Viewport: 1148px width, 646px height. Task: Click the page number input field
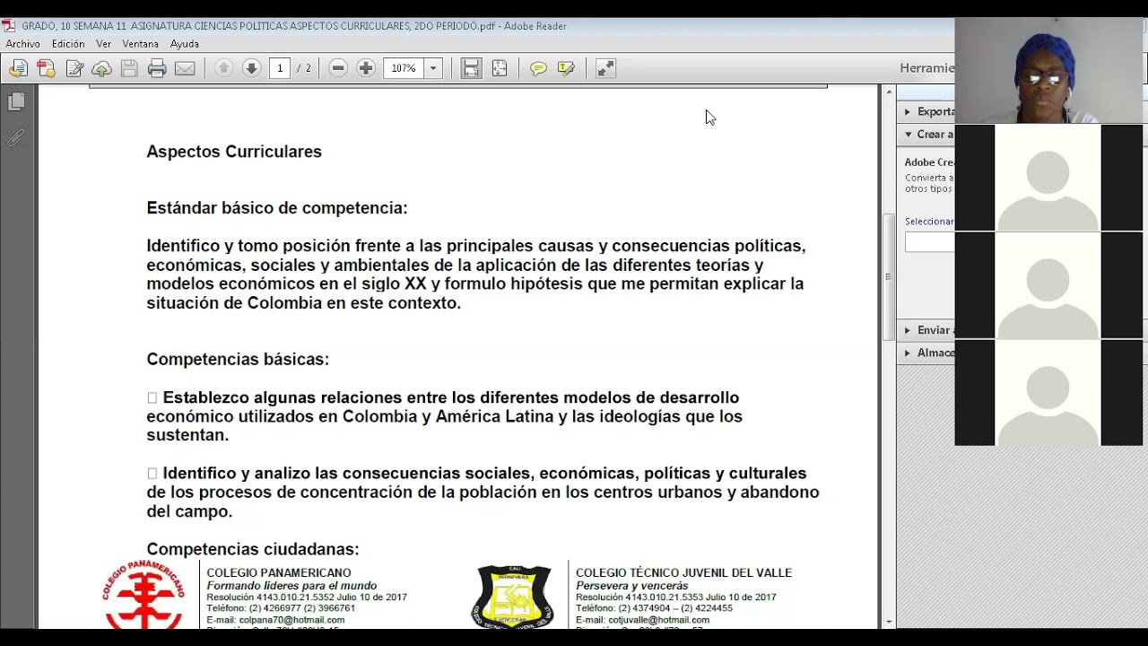[280, 68]
